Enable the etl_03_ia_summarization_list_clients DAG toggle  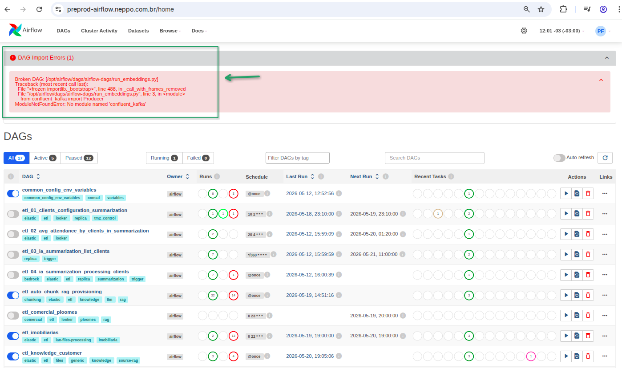click(x=13, y=254)
